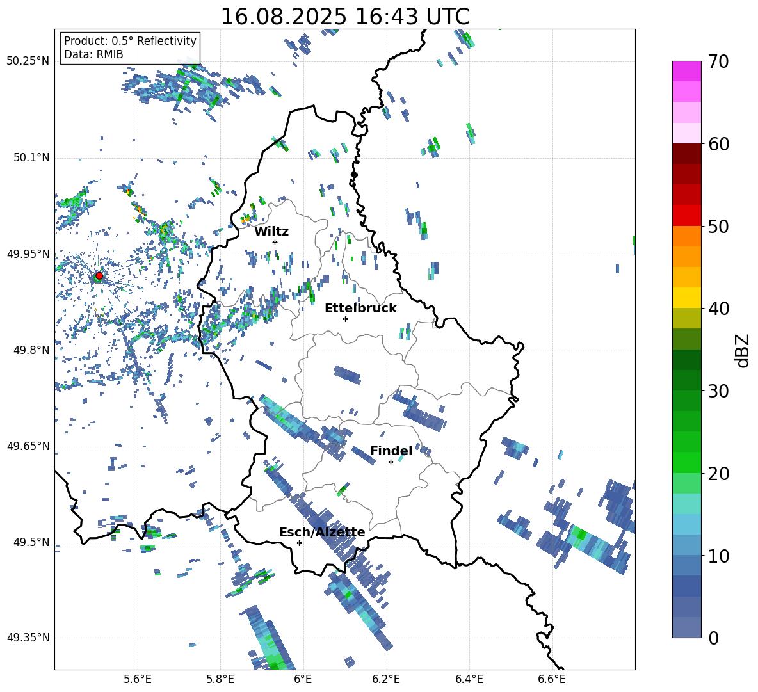
Task: Click the 49.95°N latitude label
Action: [x=28, y=253]
